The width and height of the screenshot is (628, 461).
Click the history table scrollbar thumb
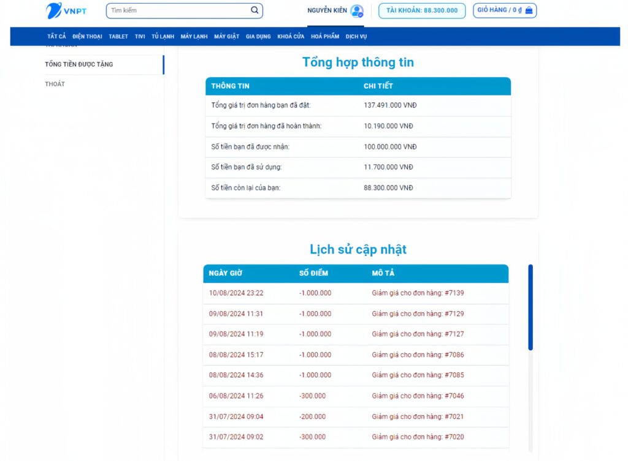tap(530, 307)
